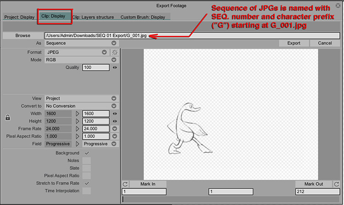Click the Browse button
Screen dimensions: 344x205
[23, 35]
